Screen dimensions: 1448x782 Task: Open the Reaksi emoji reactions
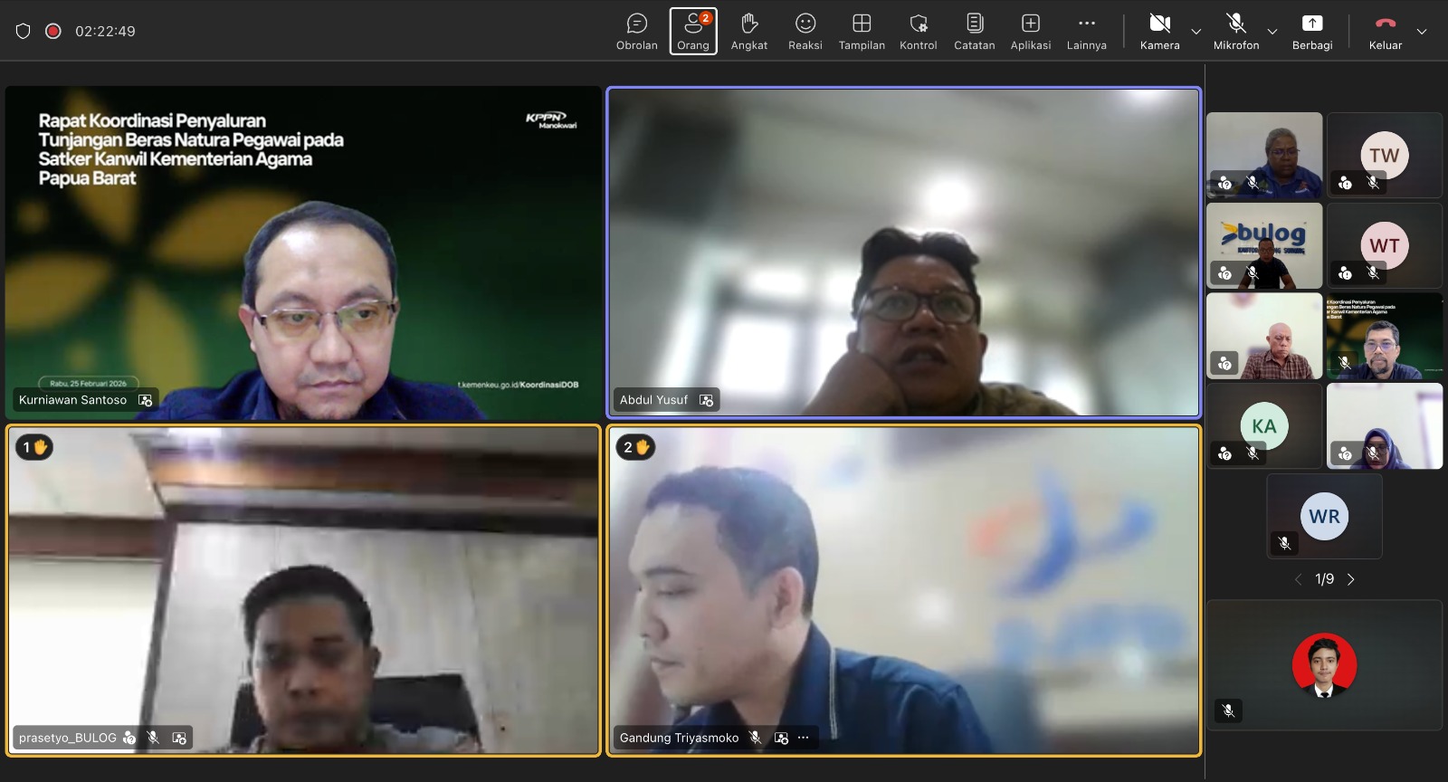click(x=805, y=31)
